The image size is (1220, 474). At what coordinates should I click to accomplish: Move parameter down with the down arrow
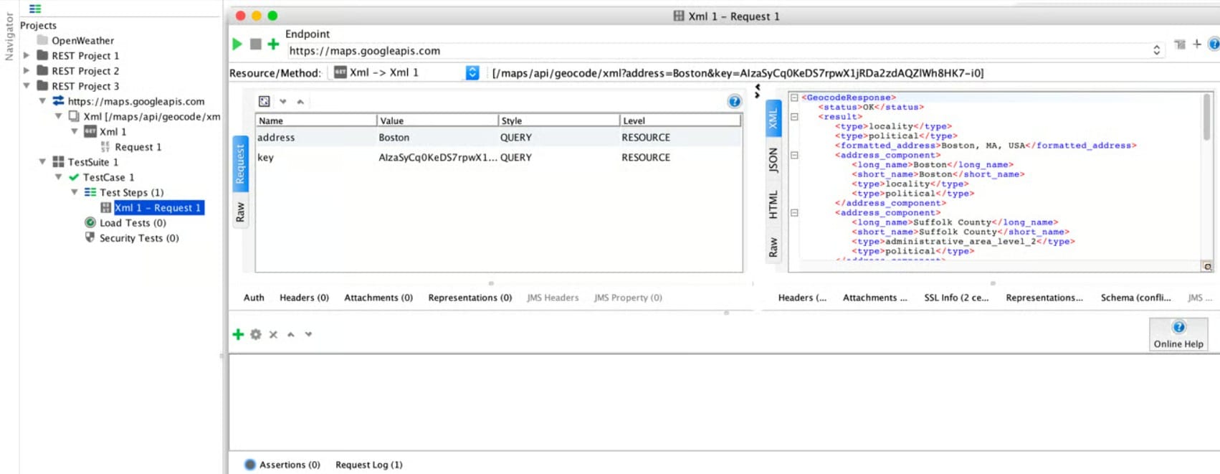(x=282, y=102)
